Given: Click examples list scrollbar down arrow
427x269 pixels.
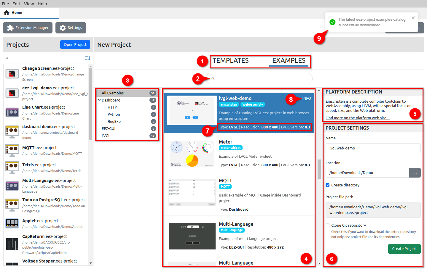Looking at the screenshot, I should (319, 263).
